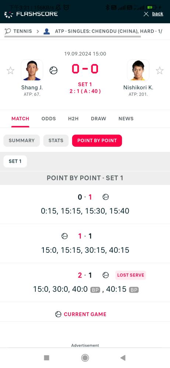Open the ATP Singles Chengdu tournament breadcrumb
170x368 pixels.
[x=109, y=31]
